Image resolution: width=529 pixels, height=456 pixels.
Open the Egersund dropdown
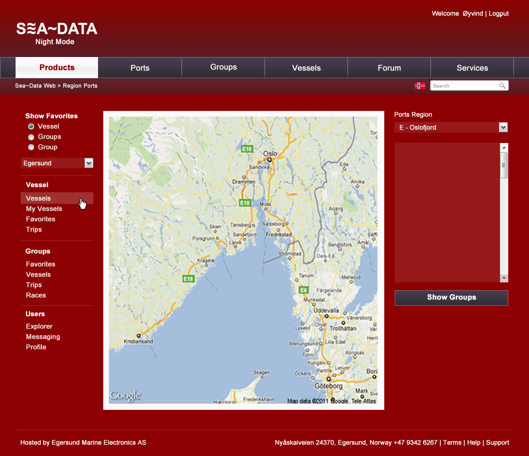(89, 163)
